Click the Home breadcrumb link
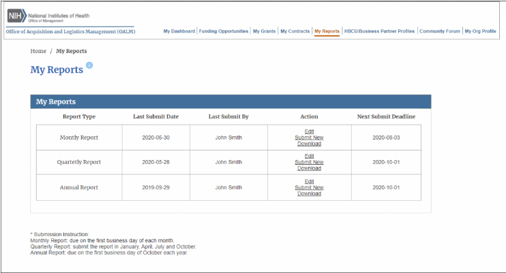The image size is (506, 273). [38, 51]
